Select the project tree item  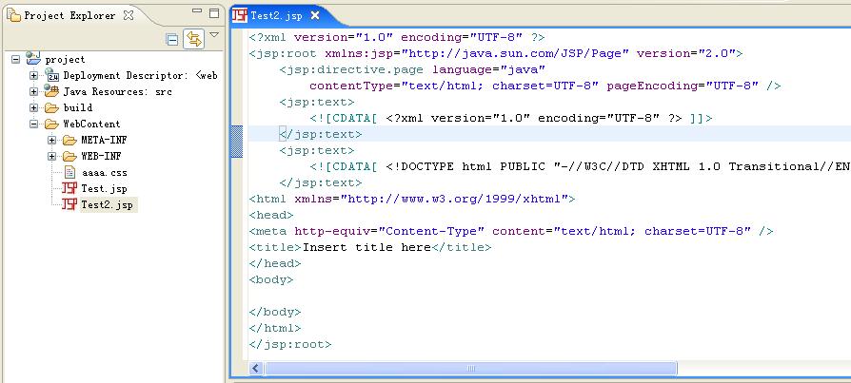65,60
